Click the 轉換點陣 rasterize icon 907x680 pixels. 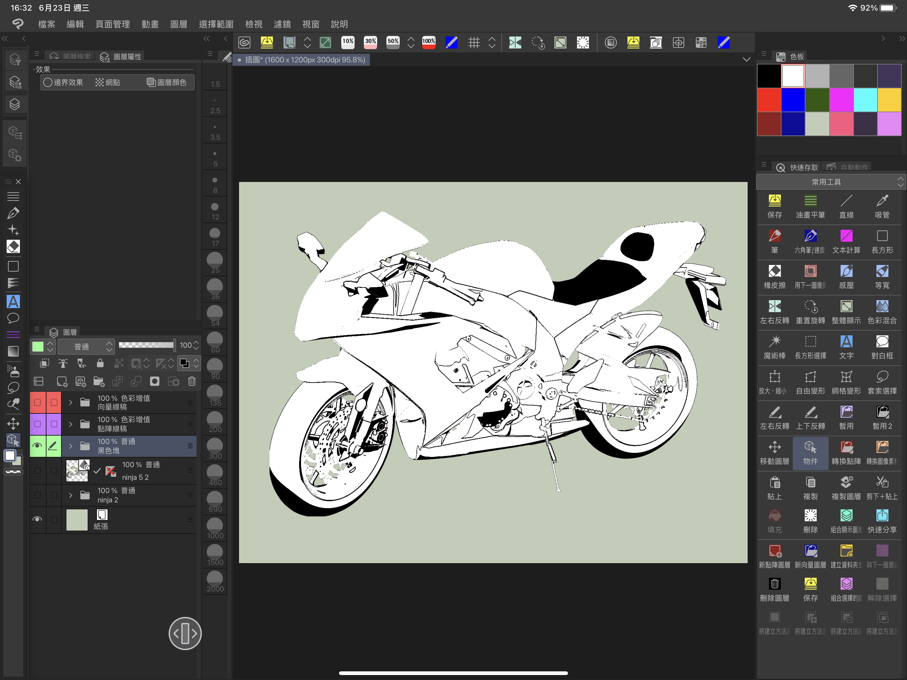(846, 453)
